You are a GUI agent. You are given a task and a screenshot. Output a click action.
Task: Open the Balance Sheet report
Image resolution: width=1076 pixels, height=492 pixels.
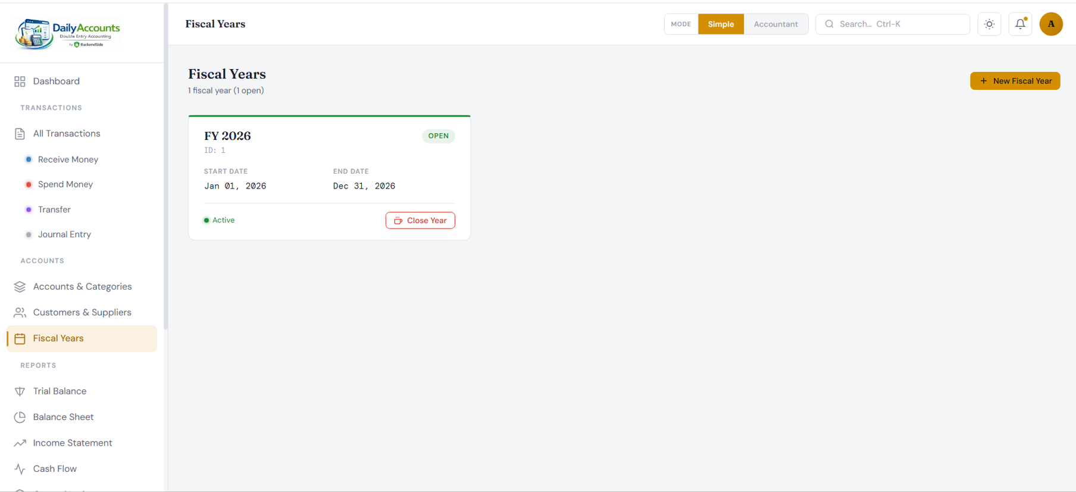point(82,417)
